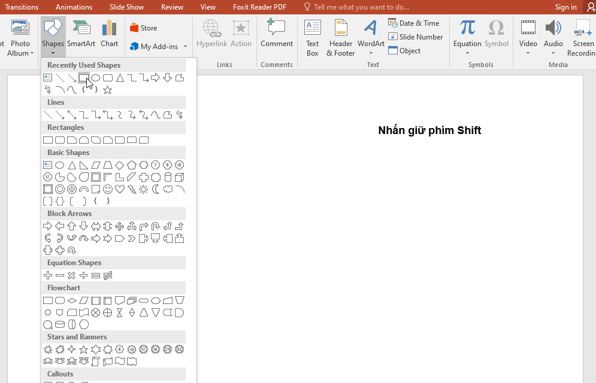596x383 pixels.
Task: Open the Slide Show tab
Action: click(126, 7)
